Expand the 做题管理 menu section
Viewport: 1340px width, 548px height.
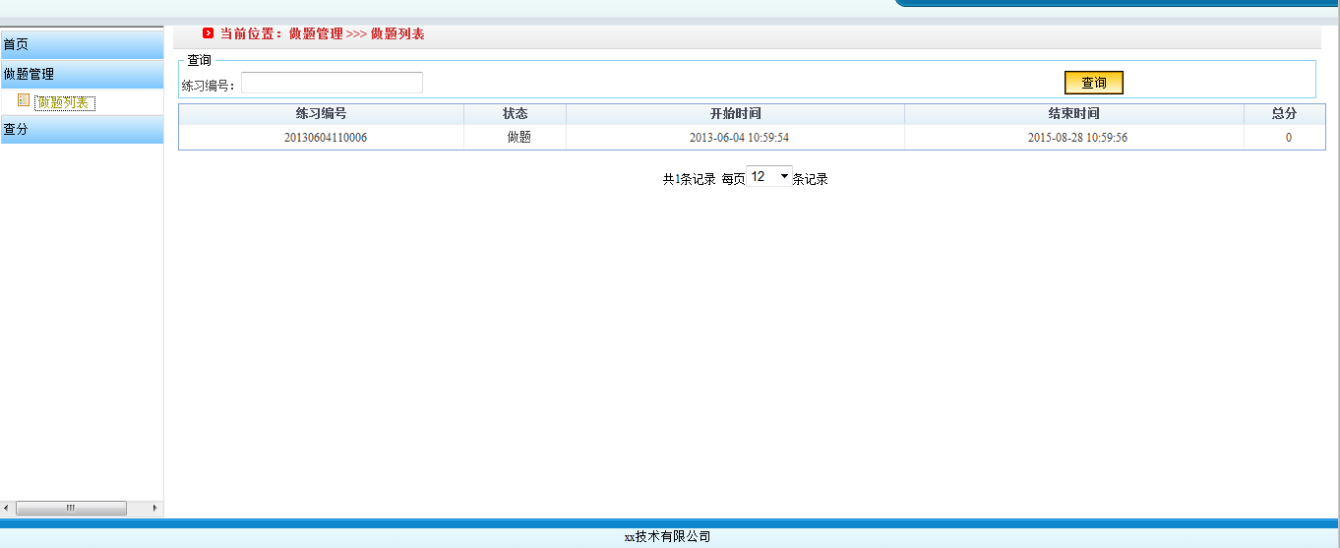(82, 74)
